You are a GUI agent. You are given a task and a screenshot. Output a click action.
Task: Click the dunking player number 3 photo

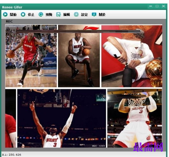pos(135,118)
